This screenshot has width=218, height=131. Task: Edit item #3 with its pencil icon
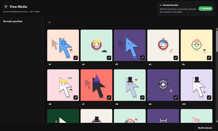[x=142, y=58]
